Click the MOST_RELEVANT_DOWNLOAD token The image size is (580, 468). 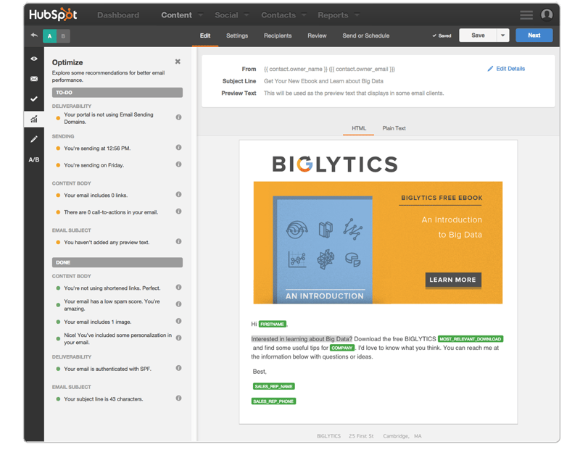(x=471, y=339)
